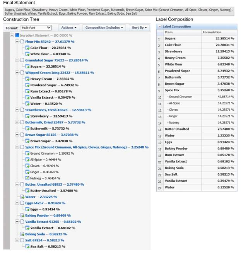Viewport: 241px width, 253px height.
Task: Collapse the Eggs 64257 node
Action: (x=17, y=203)
